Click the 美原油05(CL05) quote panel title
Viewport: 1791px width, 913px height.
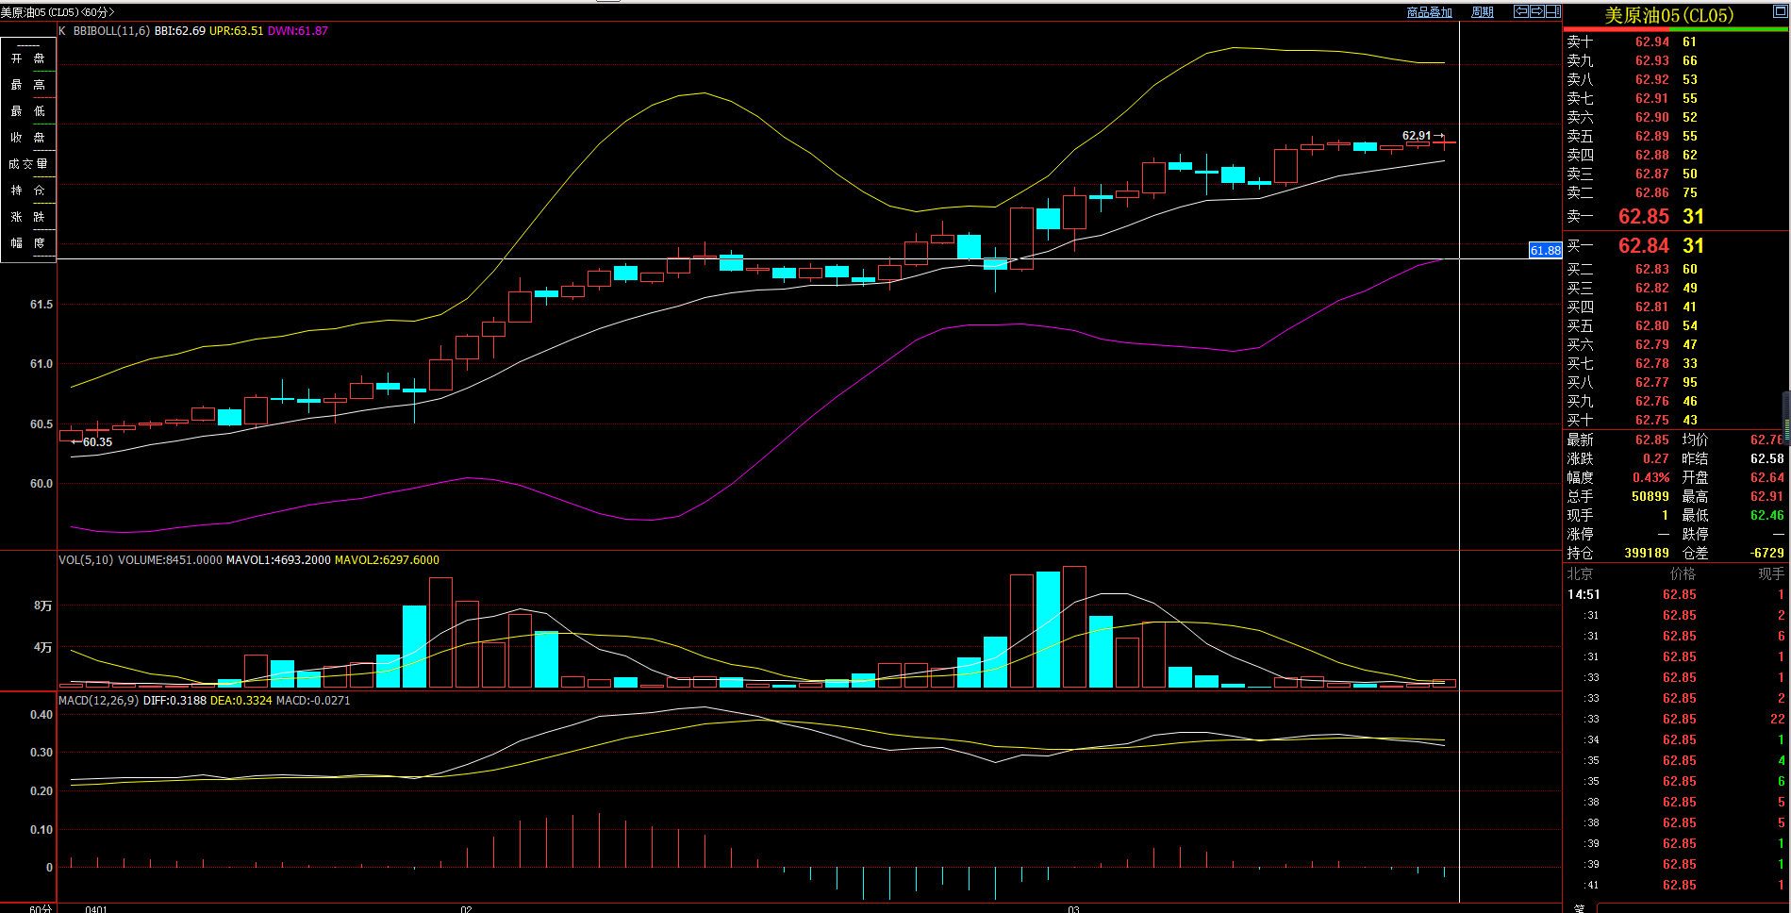coord(1668,15)
